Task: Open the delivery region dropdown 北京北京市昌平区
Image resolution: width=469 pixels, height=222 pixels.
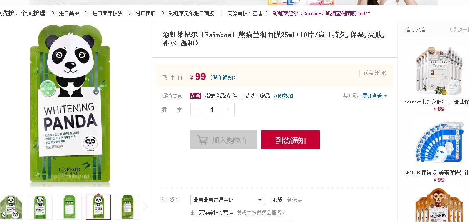Action: [227, 200]
